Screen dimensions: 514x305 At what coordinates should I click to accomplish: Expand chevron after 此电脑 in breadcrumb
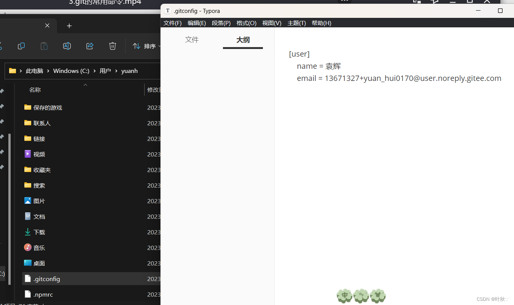[48, 71]
